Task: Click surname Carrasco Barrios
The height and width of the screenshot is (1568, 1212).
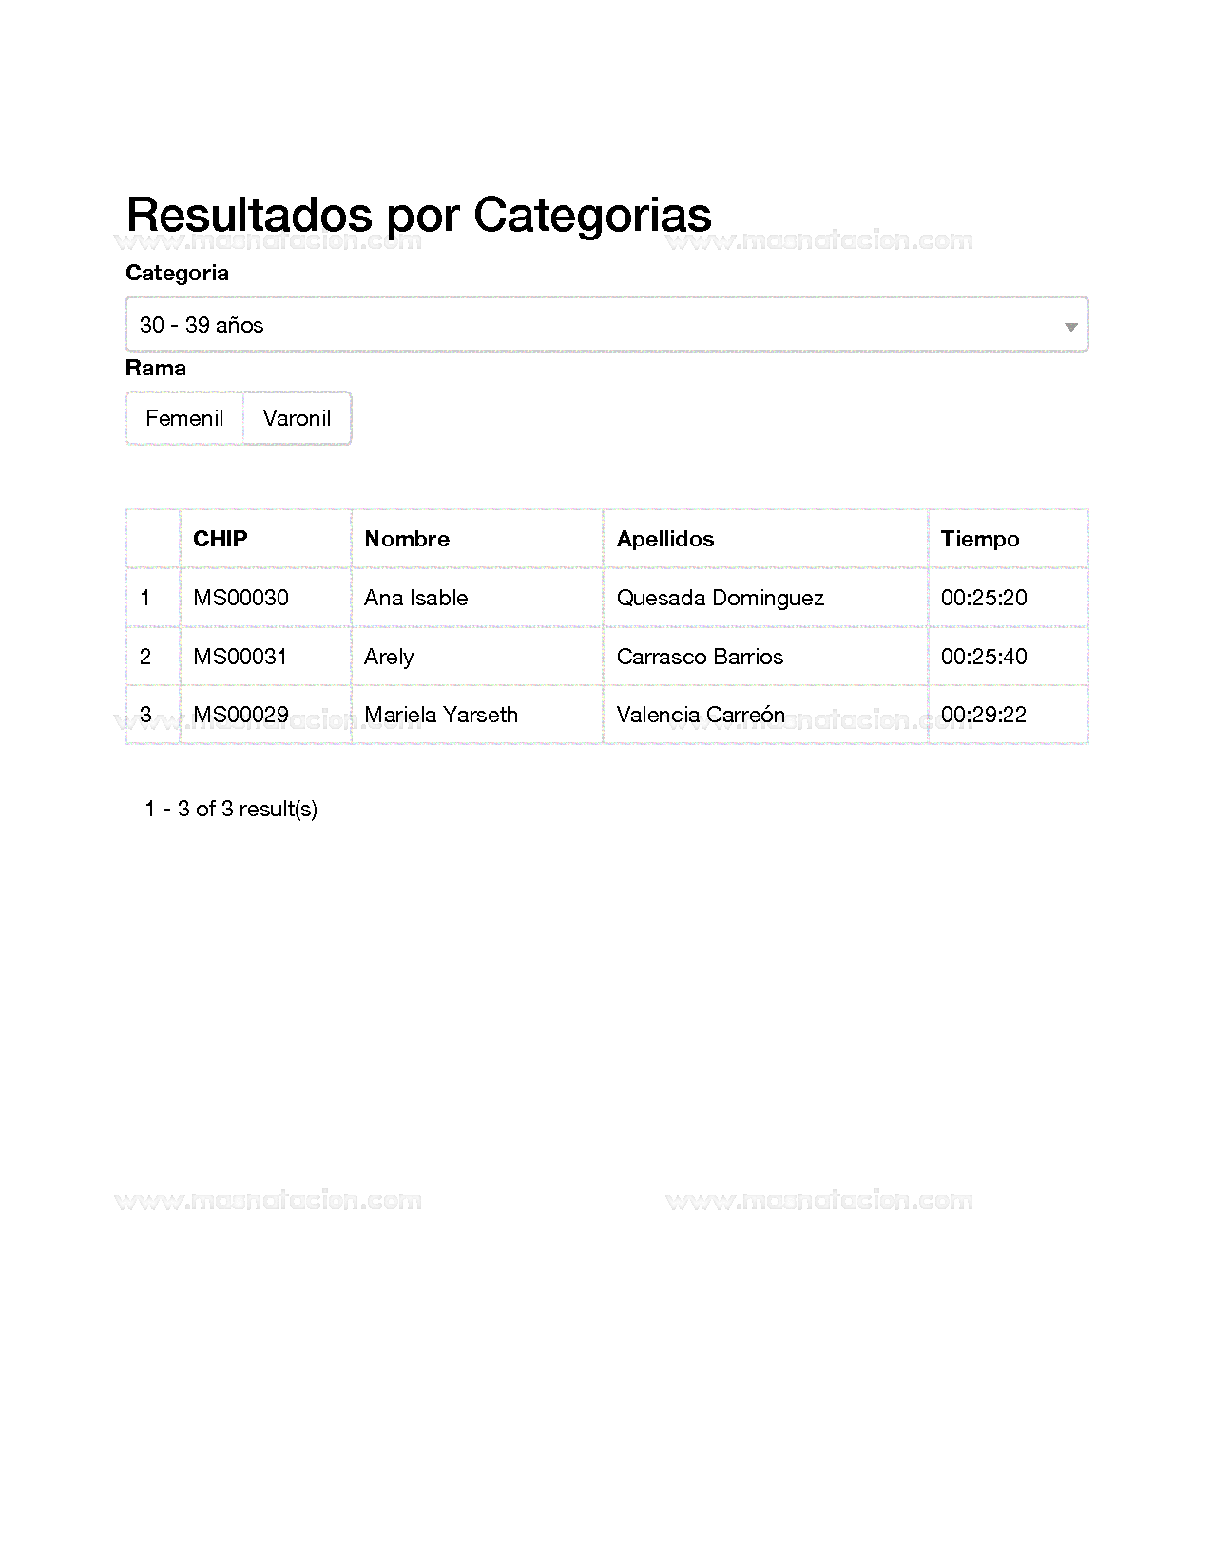Action: (700, 657)
